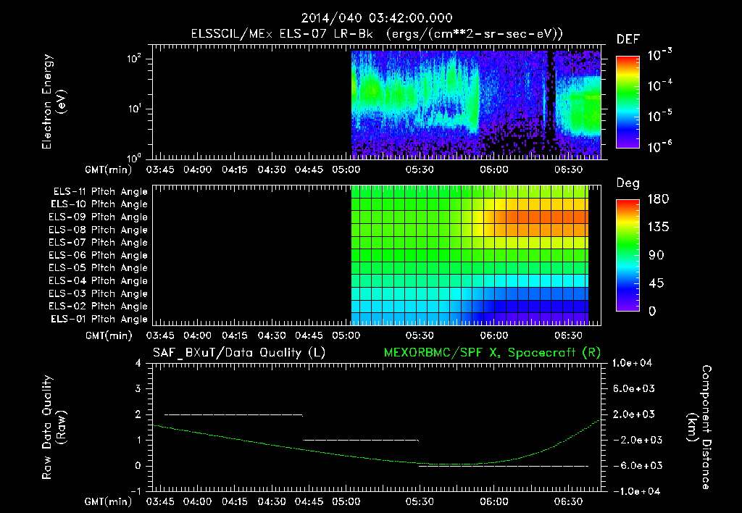Select the ELS-03 Pitch Angle row label
The image size is (742, 513).
point(99,294)
